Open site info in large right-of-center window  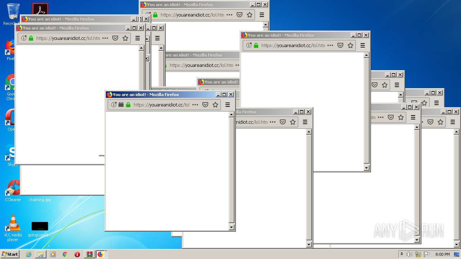pos(249,45)
